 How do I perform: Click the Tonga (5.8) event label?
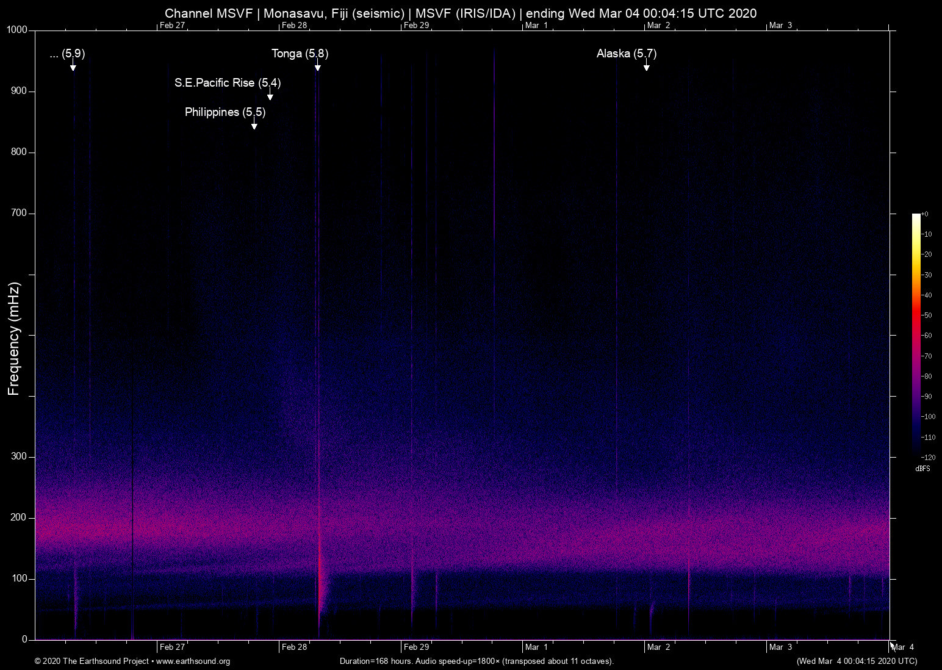point(300,54)
